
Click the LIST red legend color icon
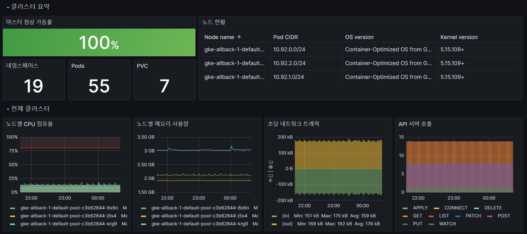point(431,216)
